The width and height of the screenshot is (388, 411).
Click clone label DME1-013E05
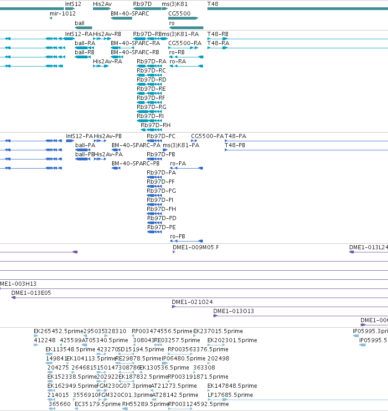(x=31, y=293)
